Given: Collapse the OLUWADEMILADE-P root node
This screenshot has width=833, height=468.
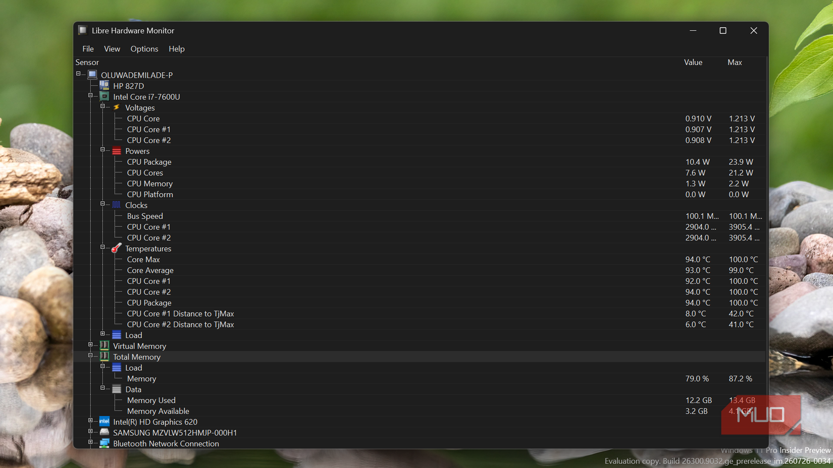Looking at the screenshot, I should (x=78, y=74).
